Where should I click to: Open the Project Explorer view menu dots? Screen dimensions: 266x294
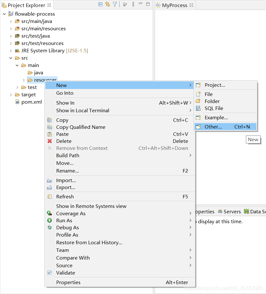click(x=133, y=4)
